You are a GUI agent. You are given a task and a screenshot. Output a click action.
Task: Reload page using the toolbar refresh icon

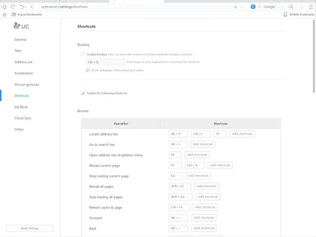click(x=13, y=7)
